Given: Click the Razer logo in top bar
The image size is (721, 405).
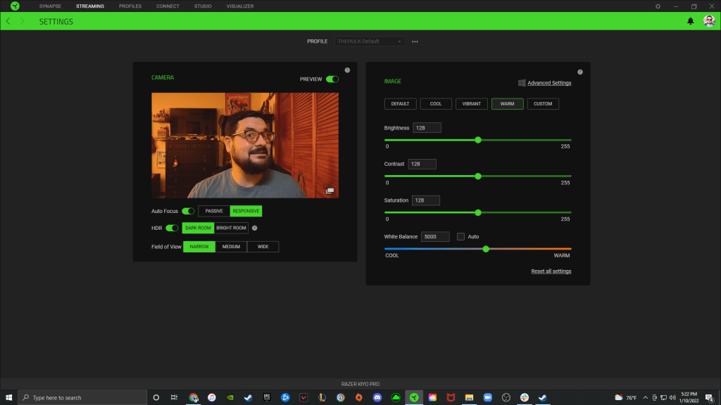Looking at the screenshot, I should 15,6.
